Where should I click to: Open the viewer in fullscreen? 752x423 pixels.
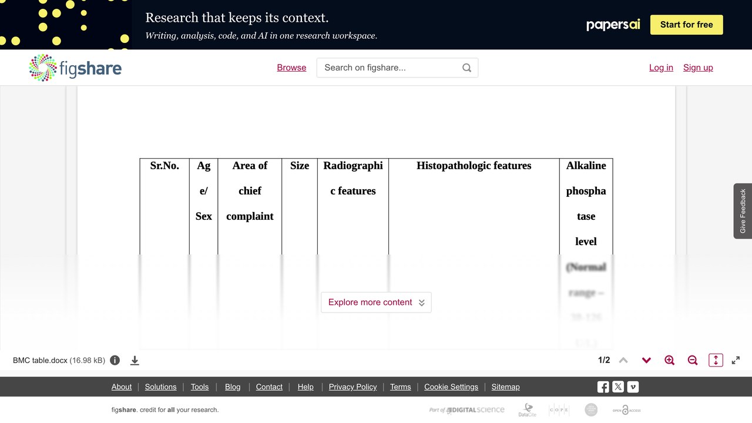pyautogui.click(x=736, y=360)
